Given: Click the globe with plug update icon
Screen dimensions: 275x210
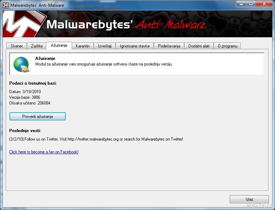Looking at the screenshot, I should [x=22, y=64].
